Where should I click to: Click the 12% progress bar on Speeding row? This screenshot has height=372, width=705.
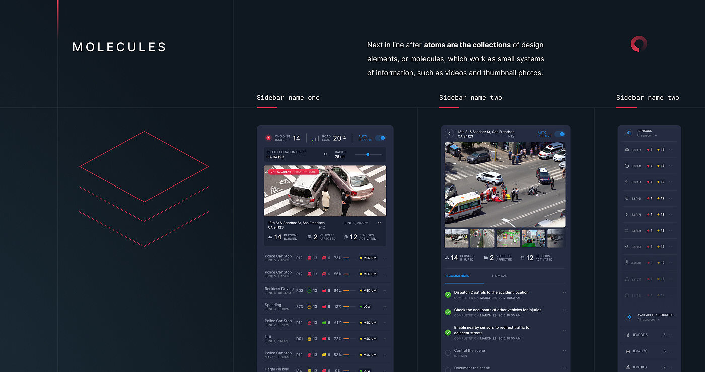pos(349,307)
